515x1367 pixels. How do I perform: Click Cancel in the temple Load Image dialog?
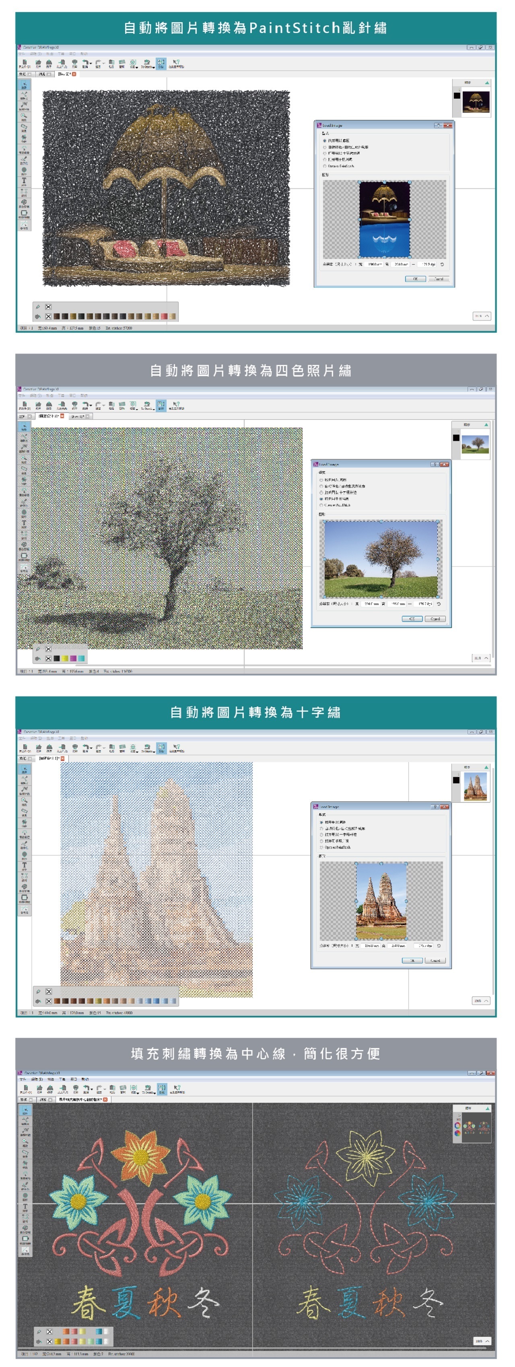pyautogui.click(x=435, y=961)
